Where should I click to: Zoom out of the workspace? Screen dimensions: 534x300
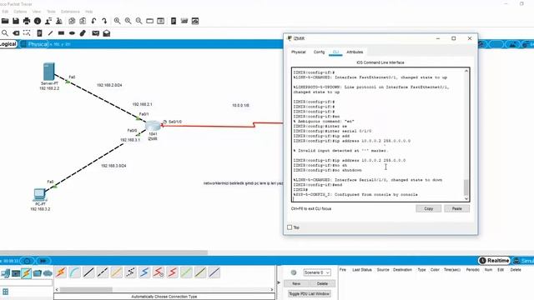(x=139, y=21)
